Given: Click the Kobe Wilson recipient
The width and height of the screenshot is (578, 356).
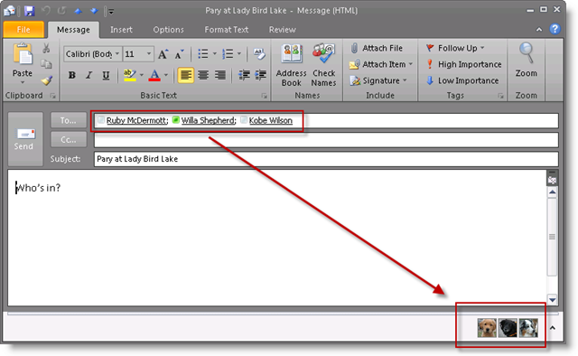Looking at the screenshot, I should [x=271, y=121].
